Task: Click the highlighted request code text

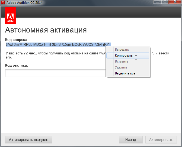Action: pyautogui.click(x=58, y=44)
